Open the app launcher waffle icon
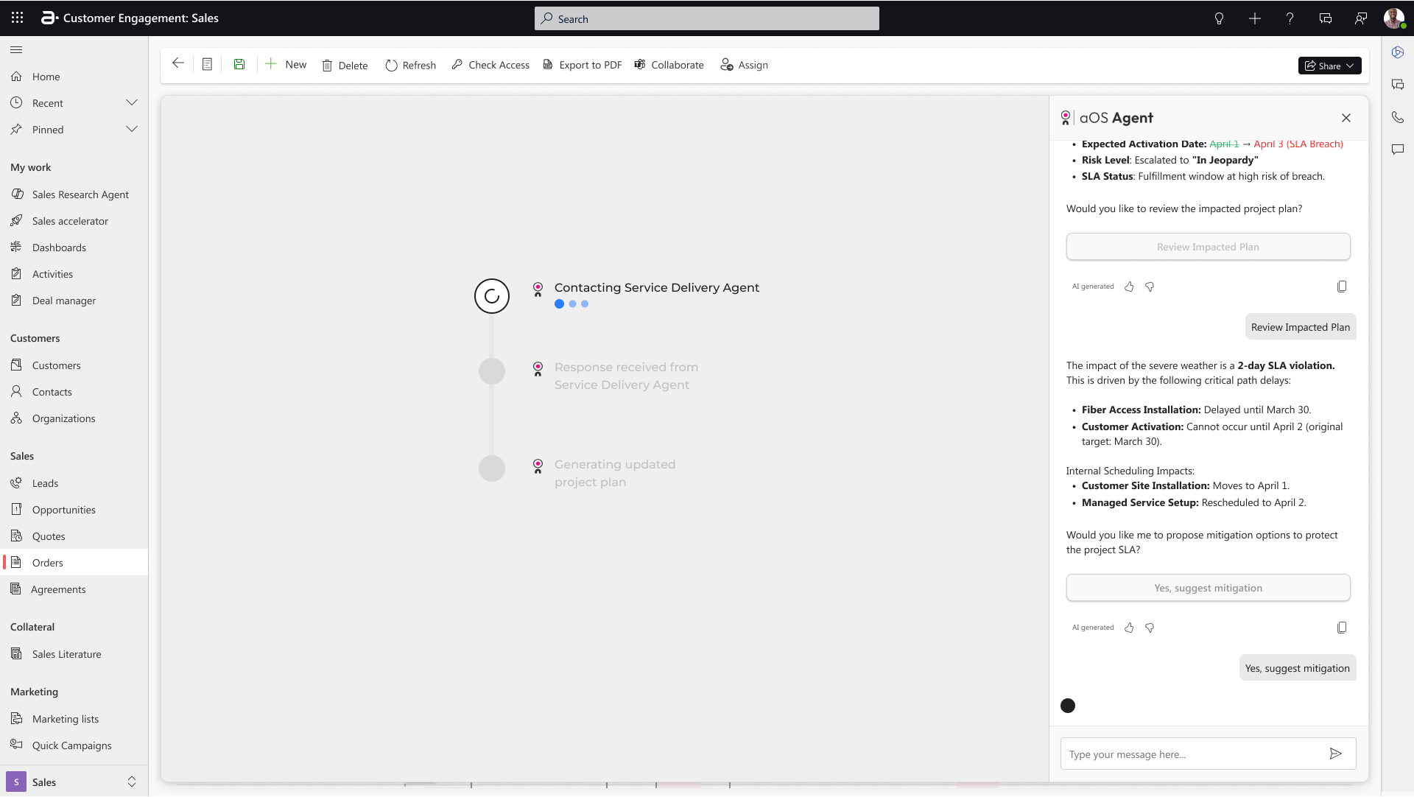The height and width of the screenshot is (797, 1414). [17, 18]
